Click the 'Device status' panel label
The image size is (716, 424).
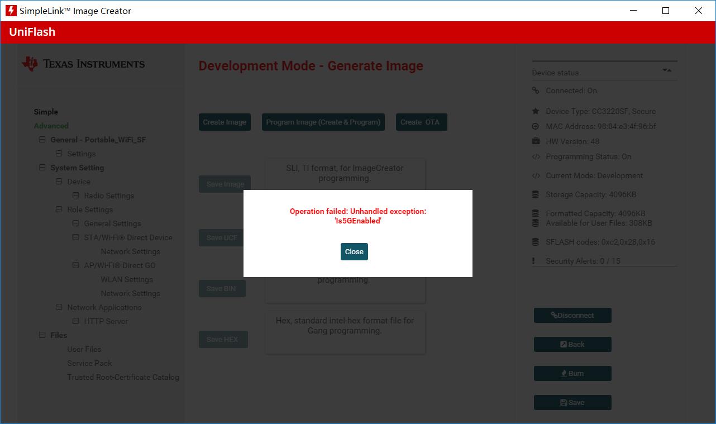[555, 73]
